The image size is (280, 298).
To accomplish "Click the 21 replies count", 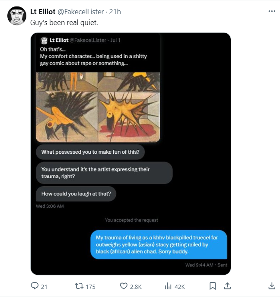I will (44, 286).
